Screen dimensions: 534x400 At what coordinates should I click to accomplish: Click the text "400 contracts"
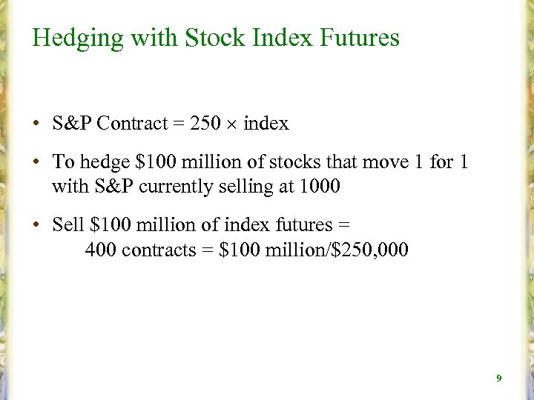[x=140, y=250]
